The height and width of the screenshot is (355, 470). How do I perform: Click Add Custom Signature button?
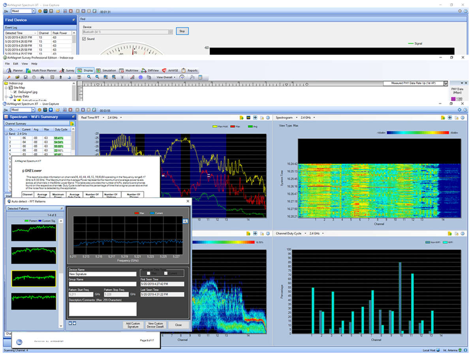(x=133, y=325)
